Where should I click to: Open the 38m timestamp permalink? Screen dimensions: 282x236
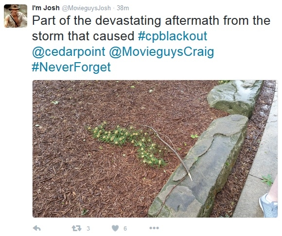coord(123,8)
